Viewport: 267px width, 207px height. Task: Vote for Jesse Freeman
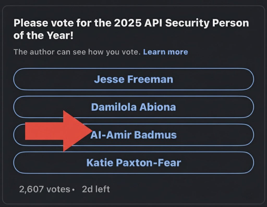click(133, 79)
